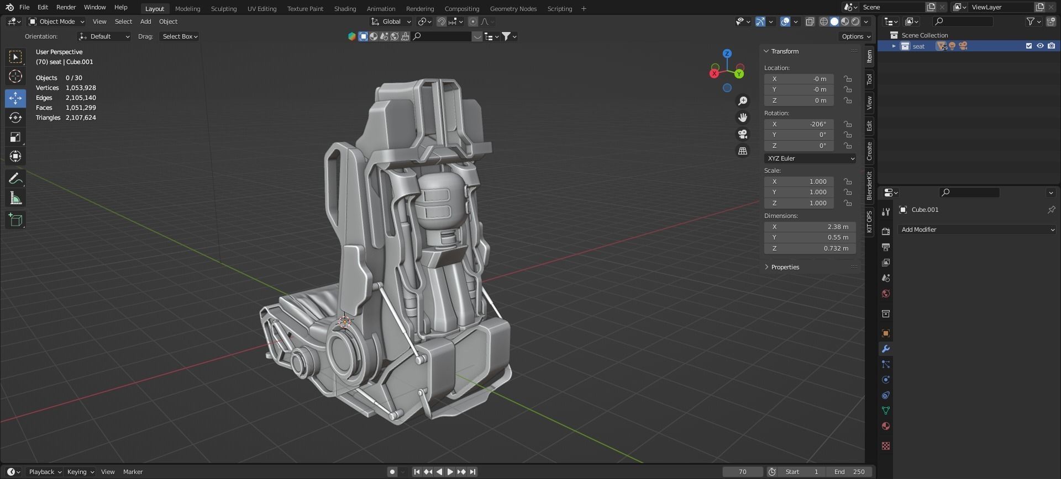
Task: Open Orientation Default dropdown
Action: click(x=104, y=36)
